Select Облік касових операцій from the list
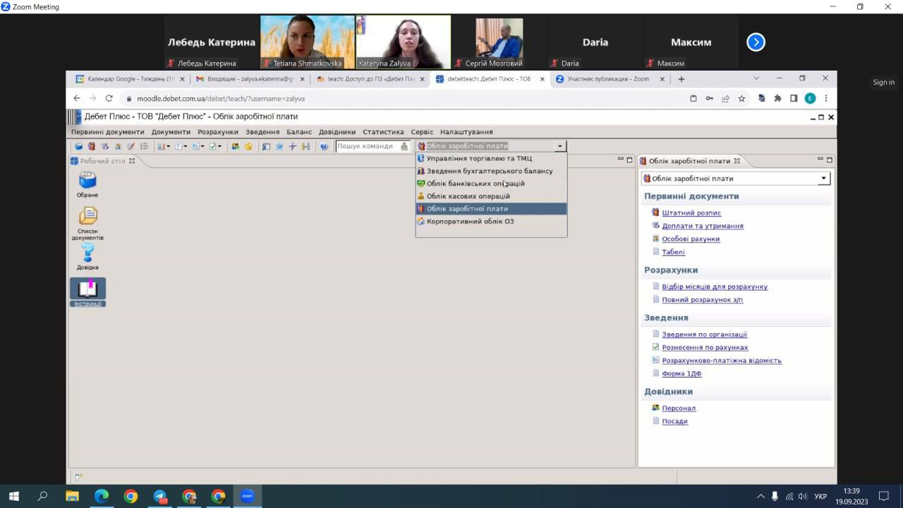Image resolution: width=903 pixels, height=508 pixels. pos(468,196)
